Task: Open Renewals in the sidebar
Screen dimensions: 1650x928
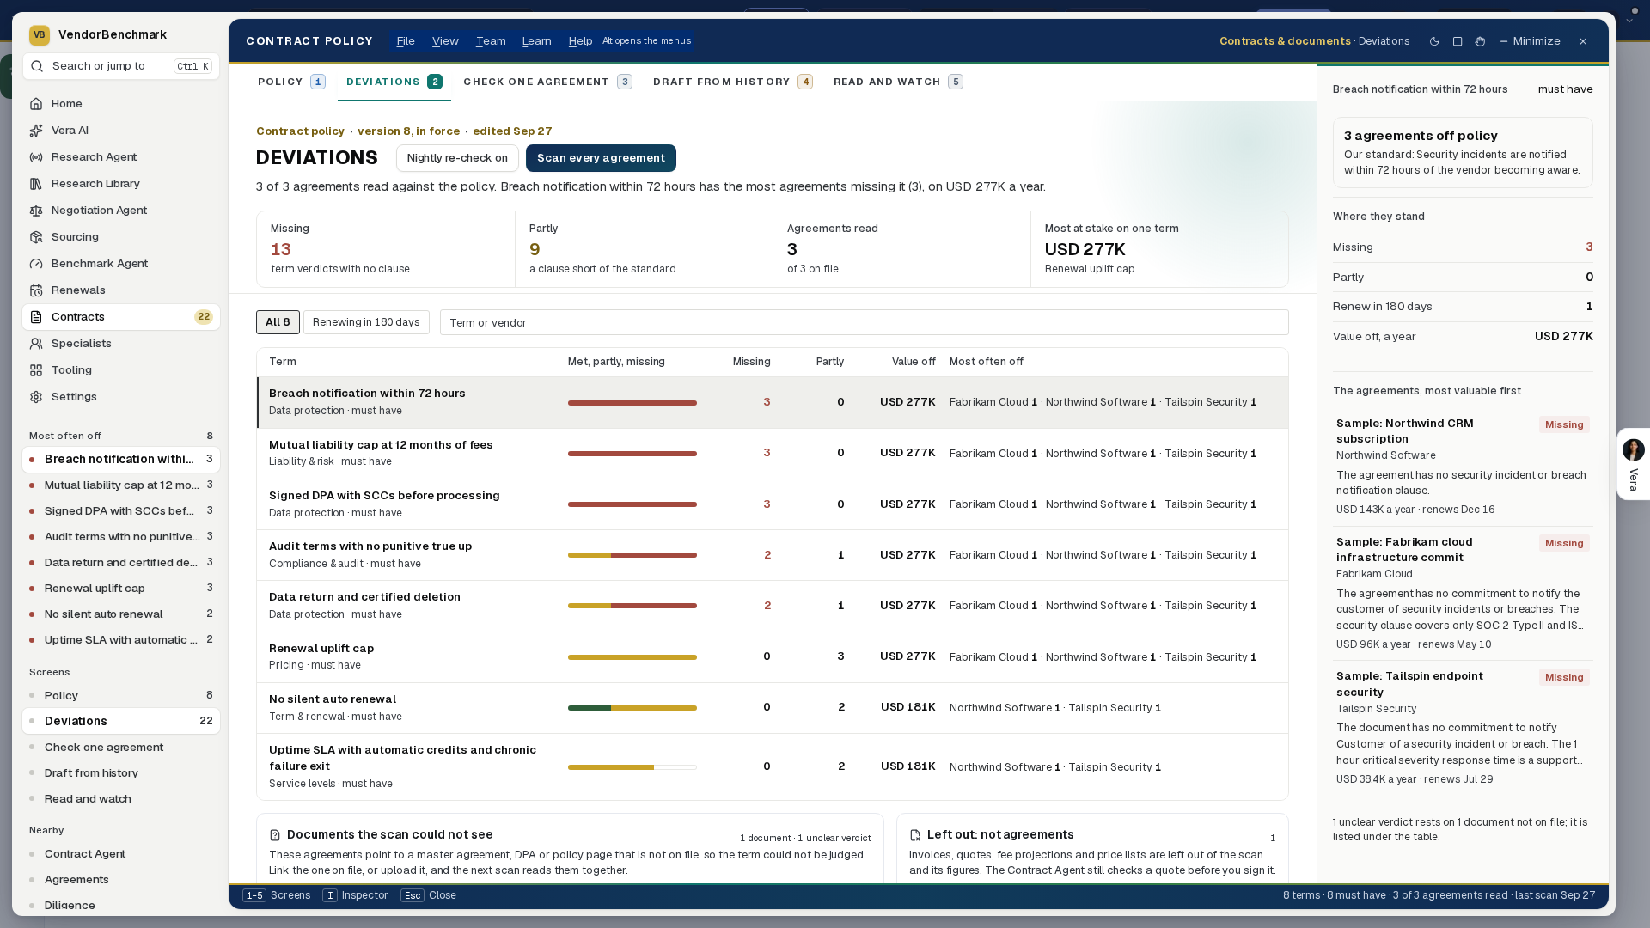Action: [120, 290]
